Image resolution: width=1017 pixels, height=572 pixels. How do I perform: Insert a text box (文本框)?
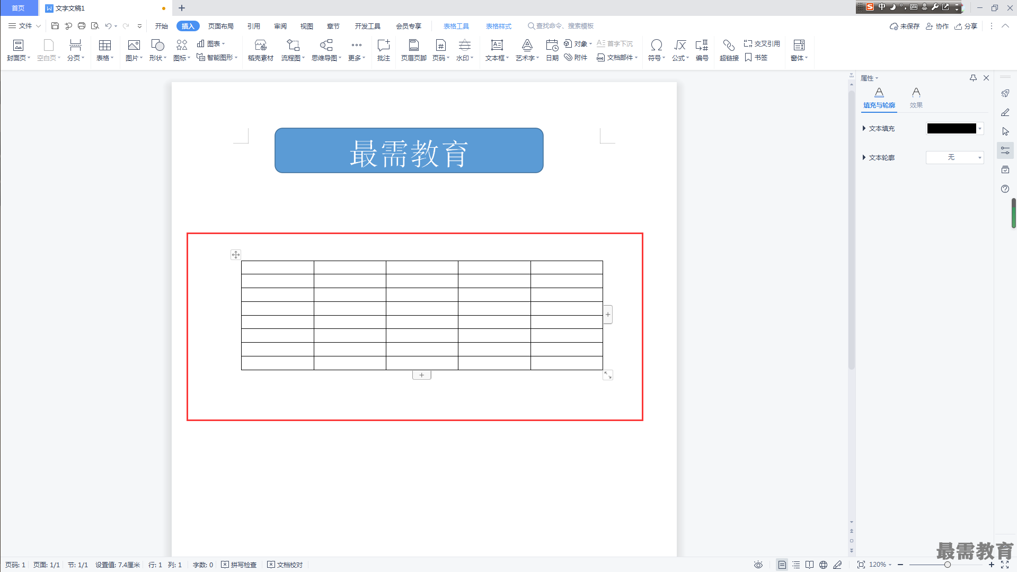pyautogui.click(x=497, y=50)
